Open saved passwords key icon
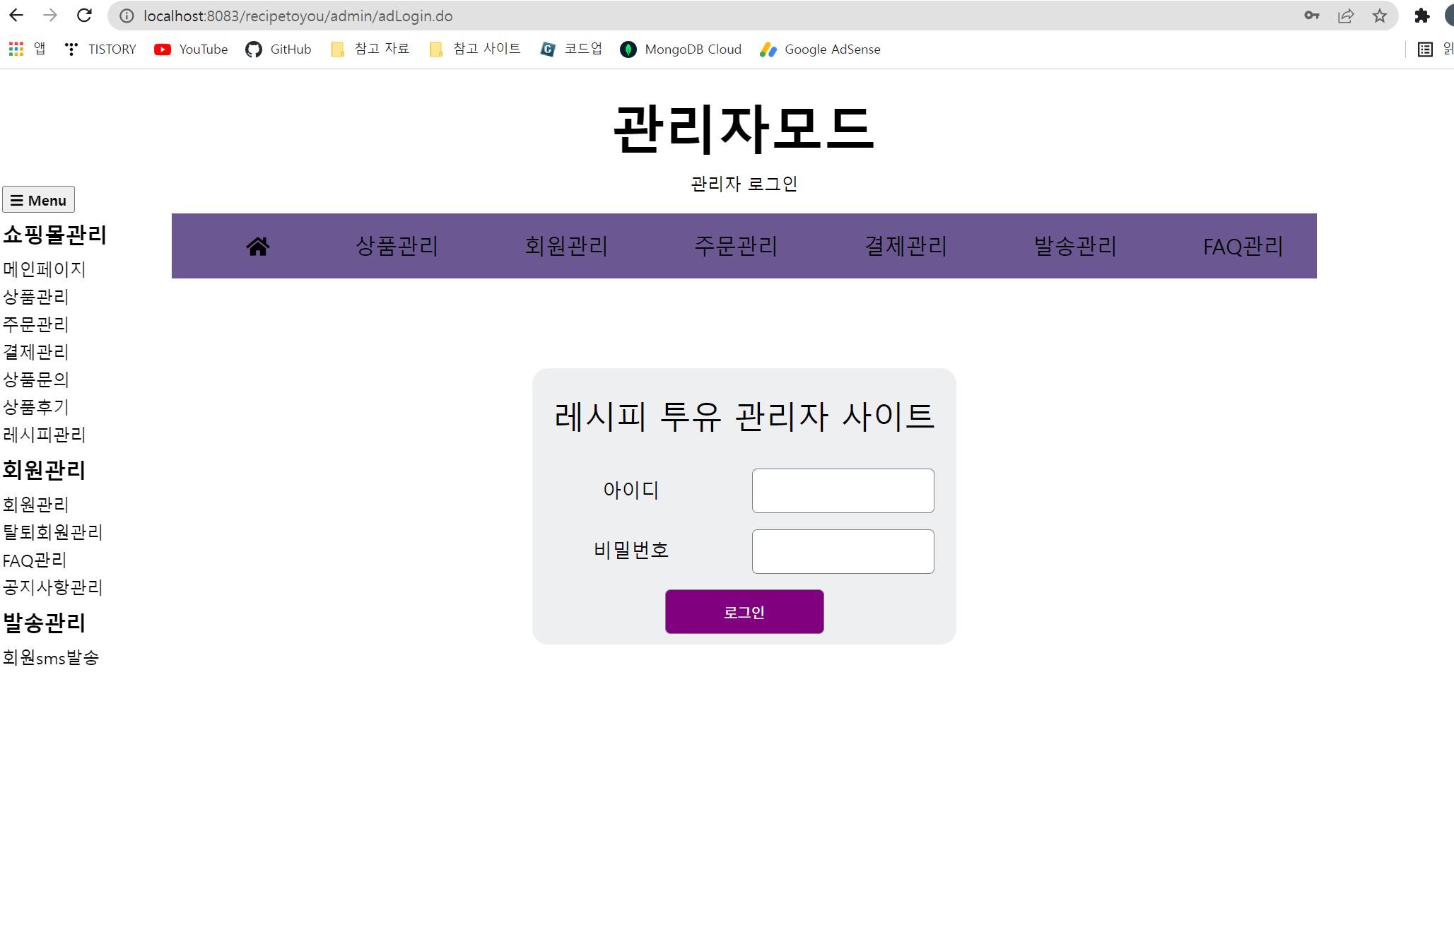This screenshot has width=1454, height=947. (x=1312, y=16)
